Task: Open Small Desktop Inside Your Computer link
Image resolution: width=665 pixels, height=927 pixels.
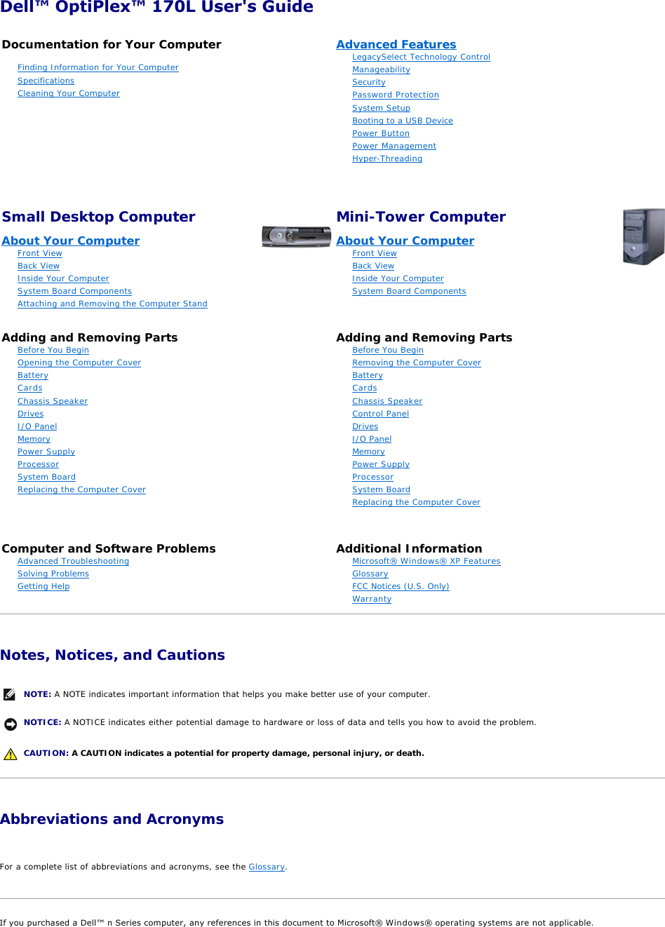Action: coord(63,278)
